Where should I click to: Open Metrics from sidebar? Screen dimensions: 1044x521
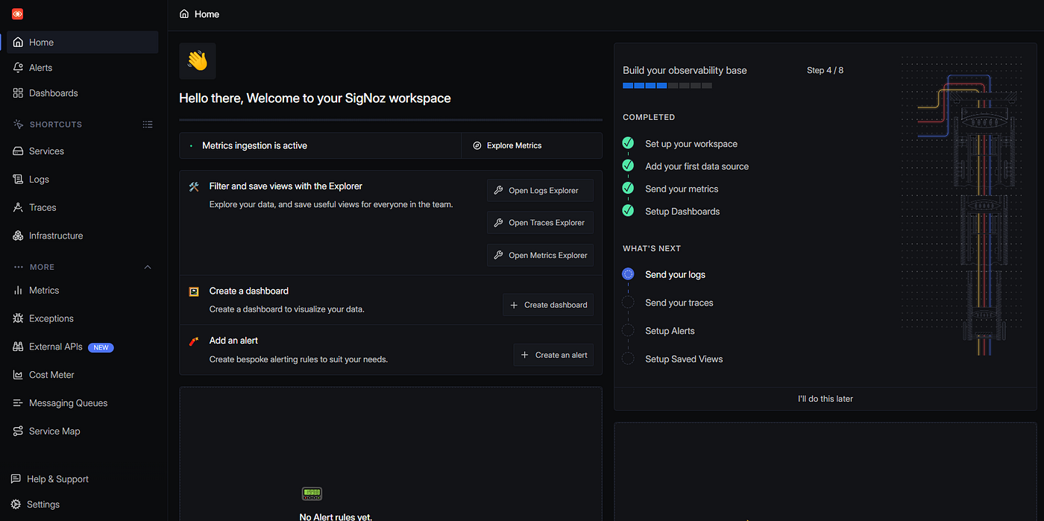(83, 291)
